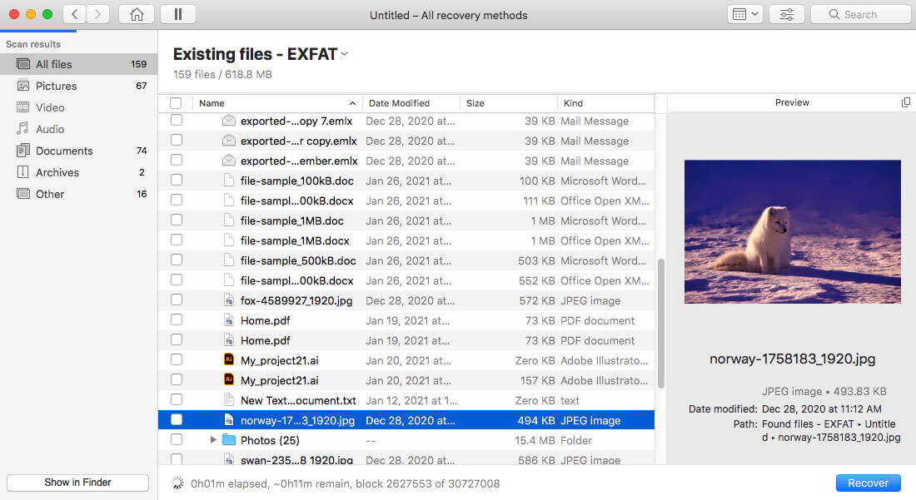This screenshot has width=916, height=500.
Task: Click the Recover button
Action: point(868,483)
